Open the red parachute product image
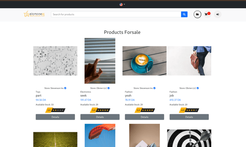This screenshot has height=147, width=246. [x=100, y=136]
